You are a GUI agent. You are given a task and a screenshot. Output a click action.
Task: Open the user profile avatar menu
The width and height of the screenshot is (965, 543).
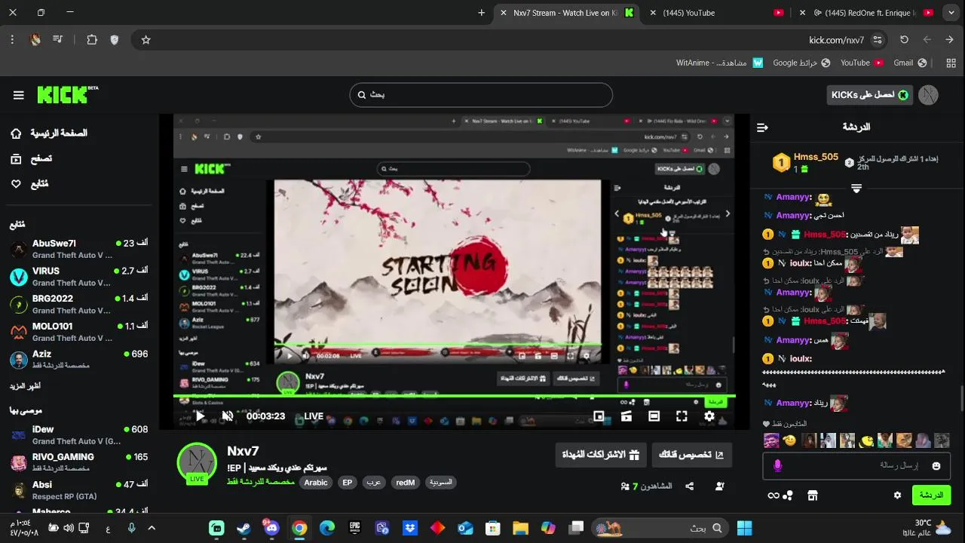tap(929, 95)
